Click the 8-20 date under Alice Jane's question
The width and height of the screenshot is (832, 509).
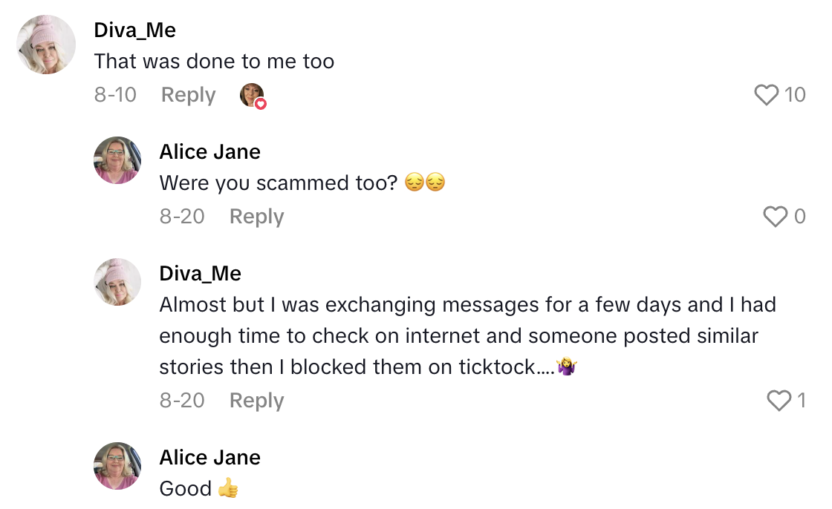tap(182, 217)
